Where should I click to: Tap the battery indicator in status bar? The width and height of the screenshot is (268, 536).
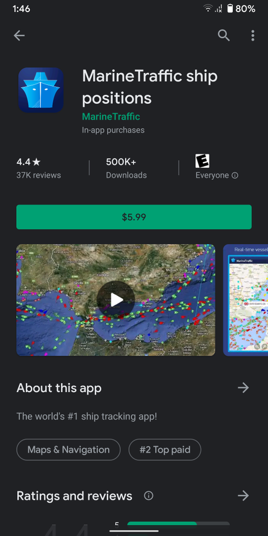pos(230,8)
